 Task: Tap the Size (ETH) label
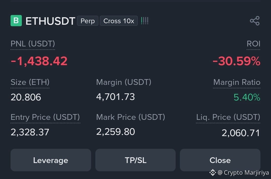(30, 82)
